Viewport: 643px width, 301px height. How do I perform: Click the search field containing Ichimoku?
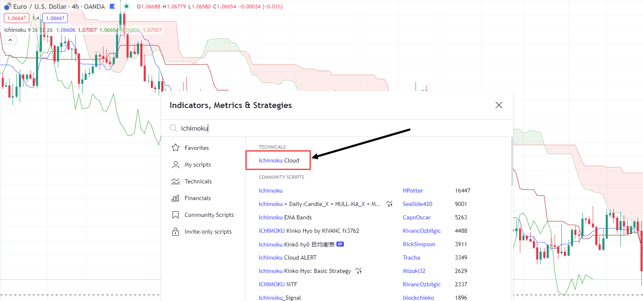click(x=337, y=129)
